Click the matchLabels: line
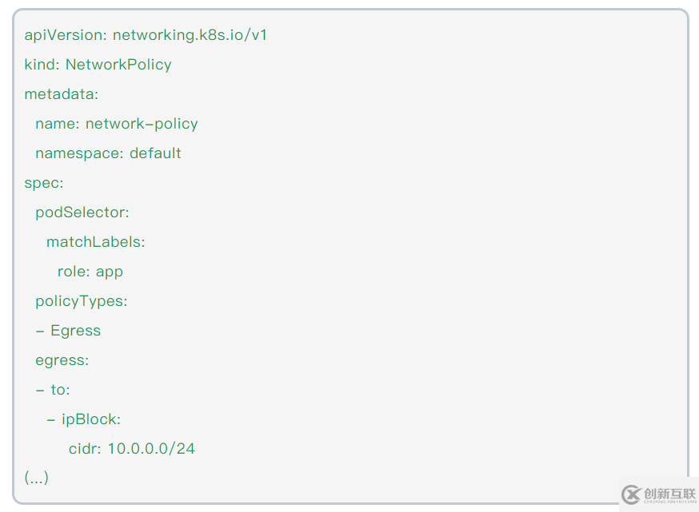 click(95, 242)
